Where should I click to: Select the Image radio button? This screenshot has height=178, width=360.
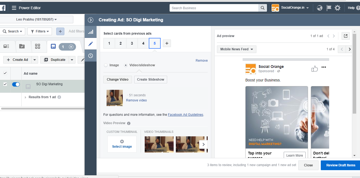click(x=106, y=65)
